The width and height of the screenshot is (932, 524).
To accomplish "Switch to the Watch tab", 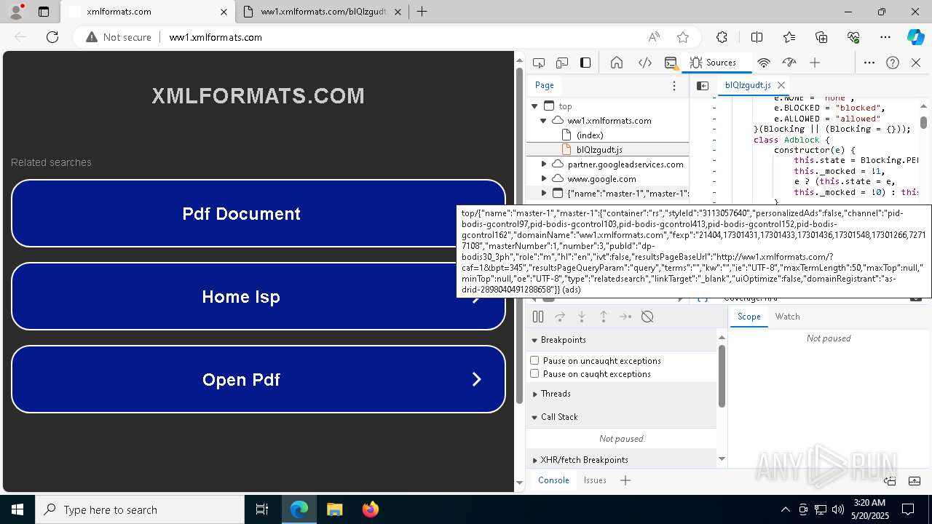I will coord(787,317).
